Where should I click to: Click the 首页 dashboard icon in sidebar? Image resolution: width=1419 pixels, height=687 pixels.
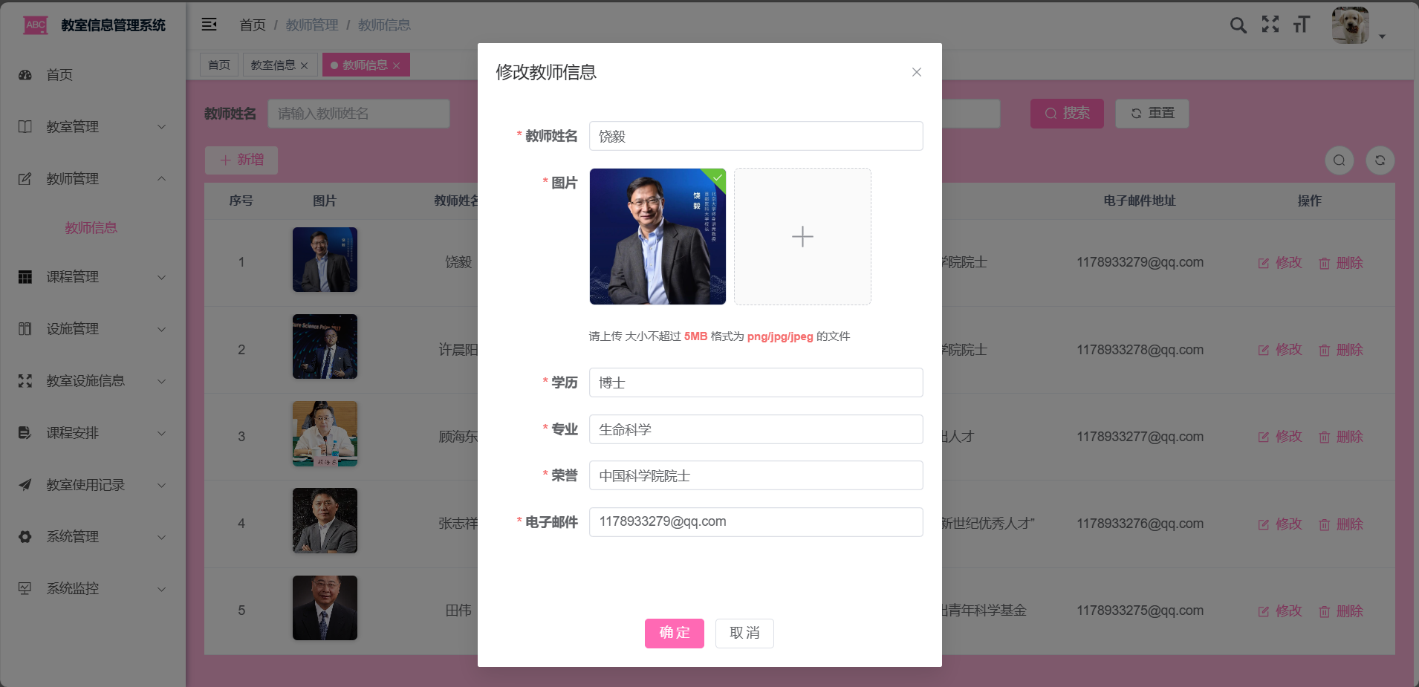[x=25, y=75]
